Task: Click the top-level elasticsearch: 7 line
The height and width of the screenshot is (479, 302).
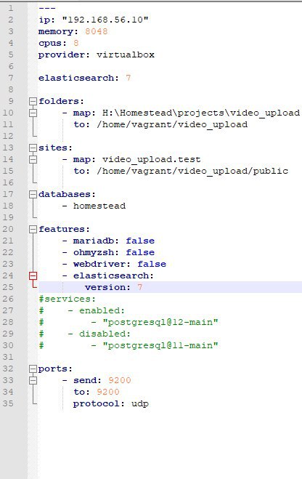Action: (x=84, y=78)
